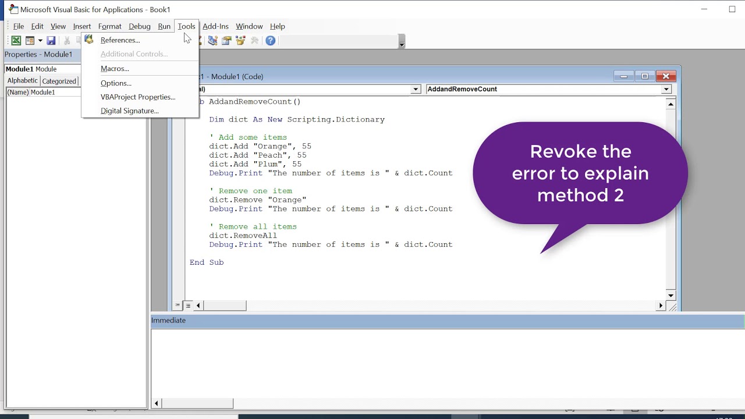Viewport: 745px width, 419px height.
Task: Click the dict.Add "Plum", 55 code line
Action: (256, 164)
